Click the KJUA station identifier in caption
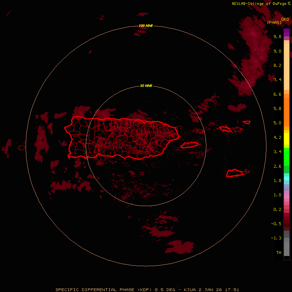292x292 pixels. click(190, 290)
